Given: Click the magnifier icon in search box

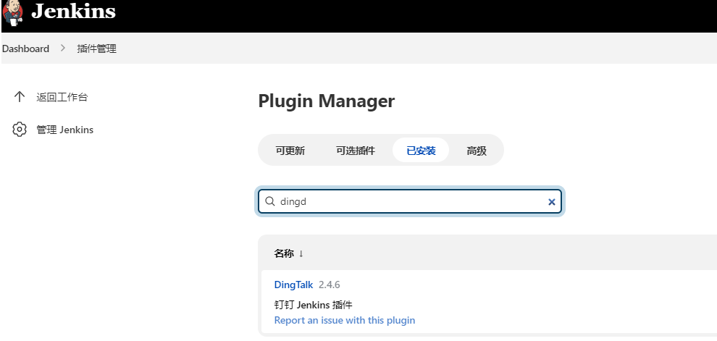Looking at the screenshot, I should click(x=270, y=202).
